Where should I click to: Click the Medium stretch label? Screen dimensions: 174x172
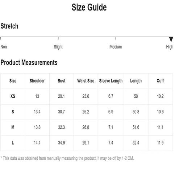pos(116,47)
